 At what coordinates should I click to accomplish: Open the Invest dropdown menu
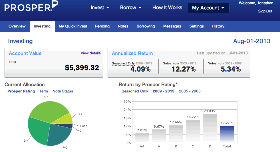click(x=100, y=7)
